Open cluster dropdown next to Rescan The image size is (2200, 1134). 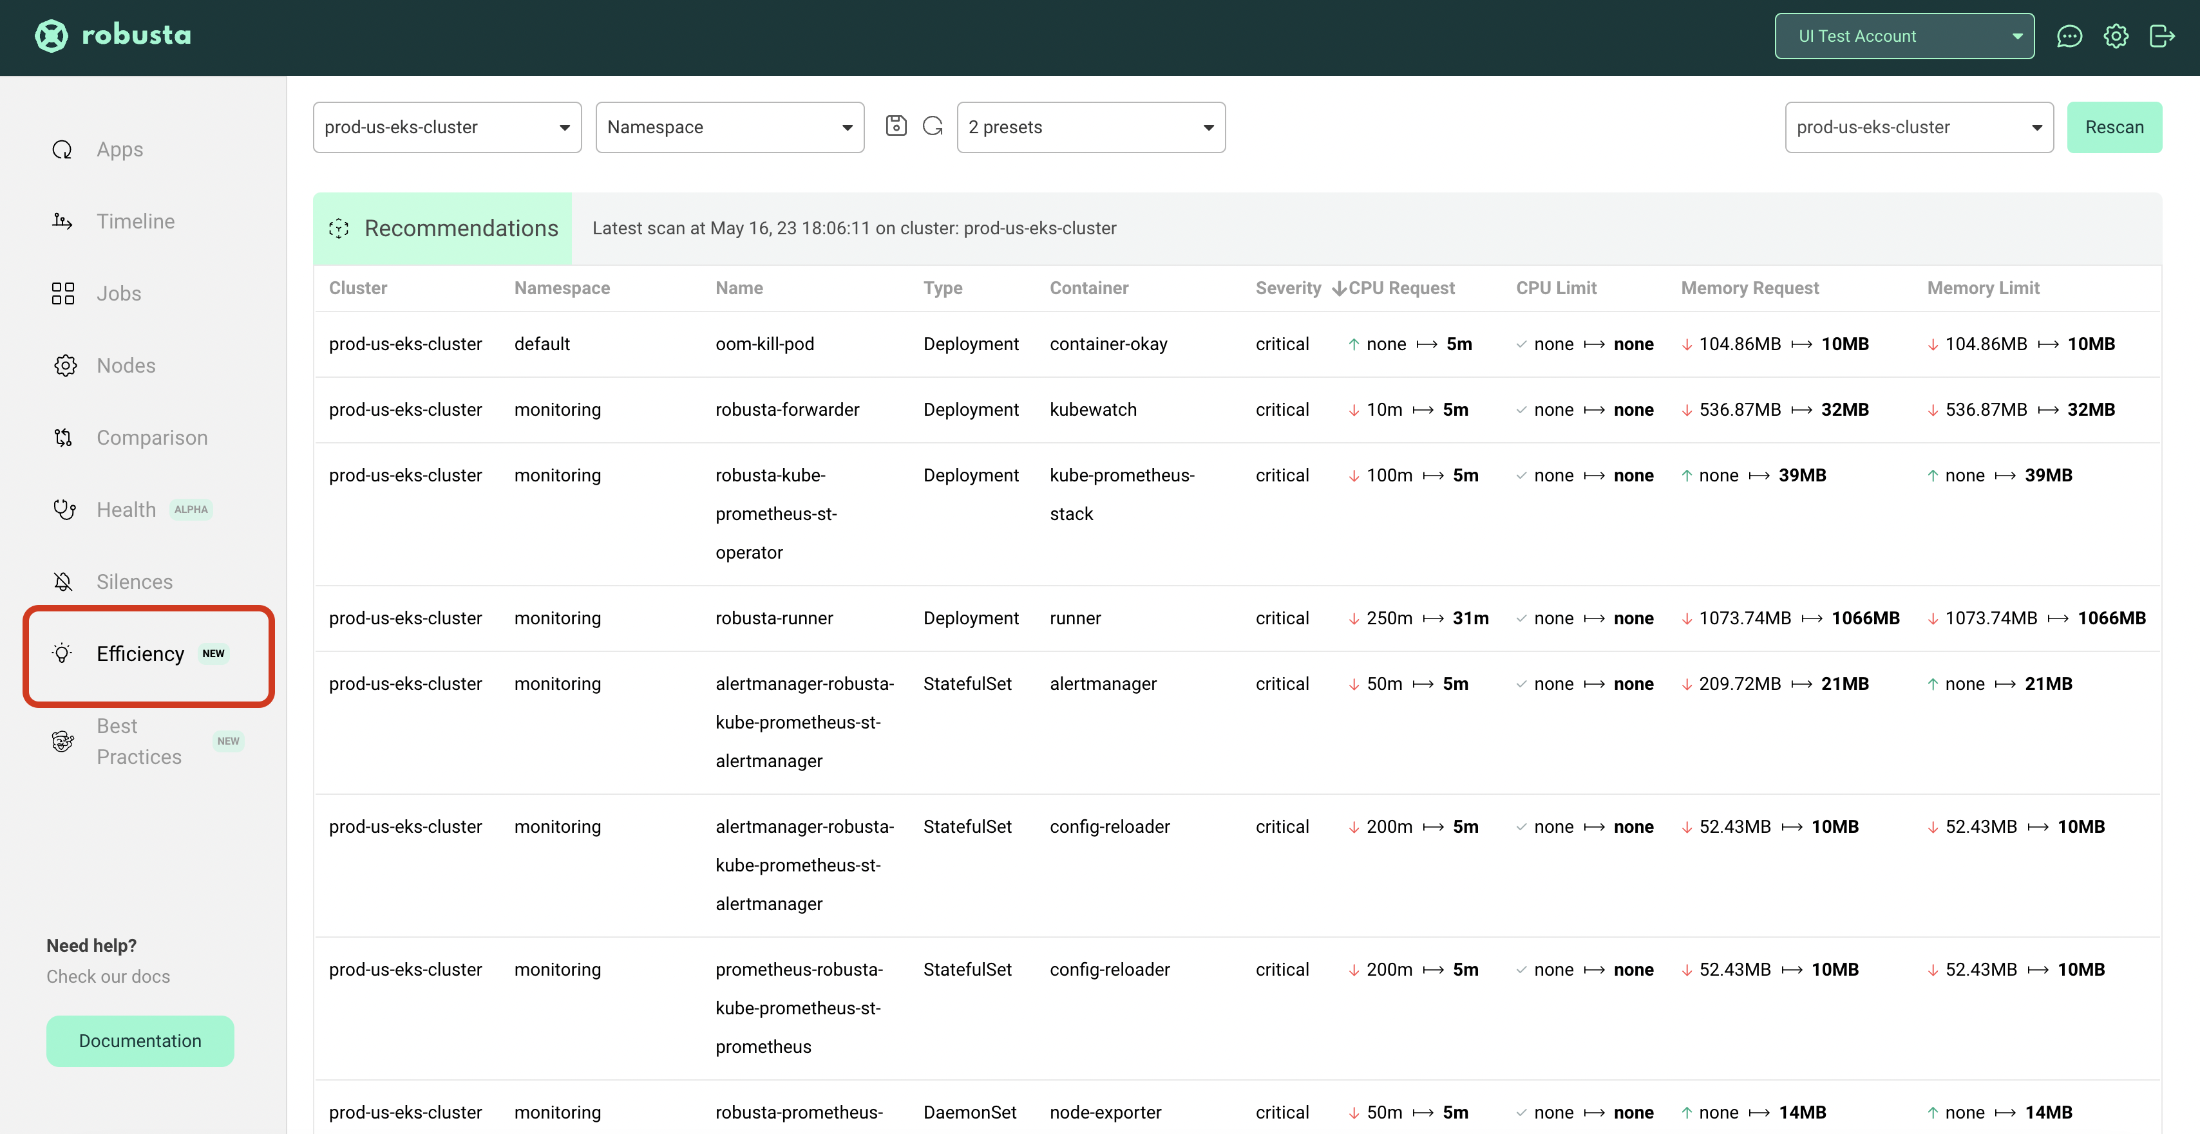[1918, 127]
